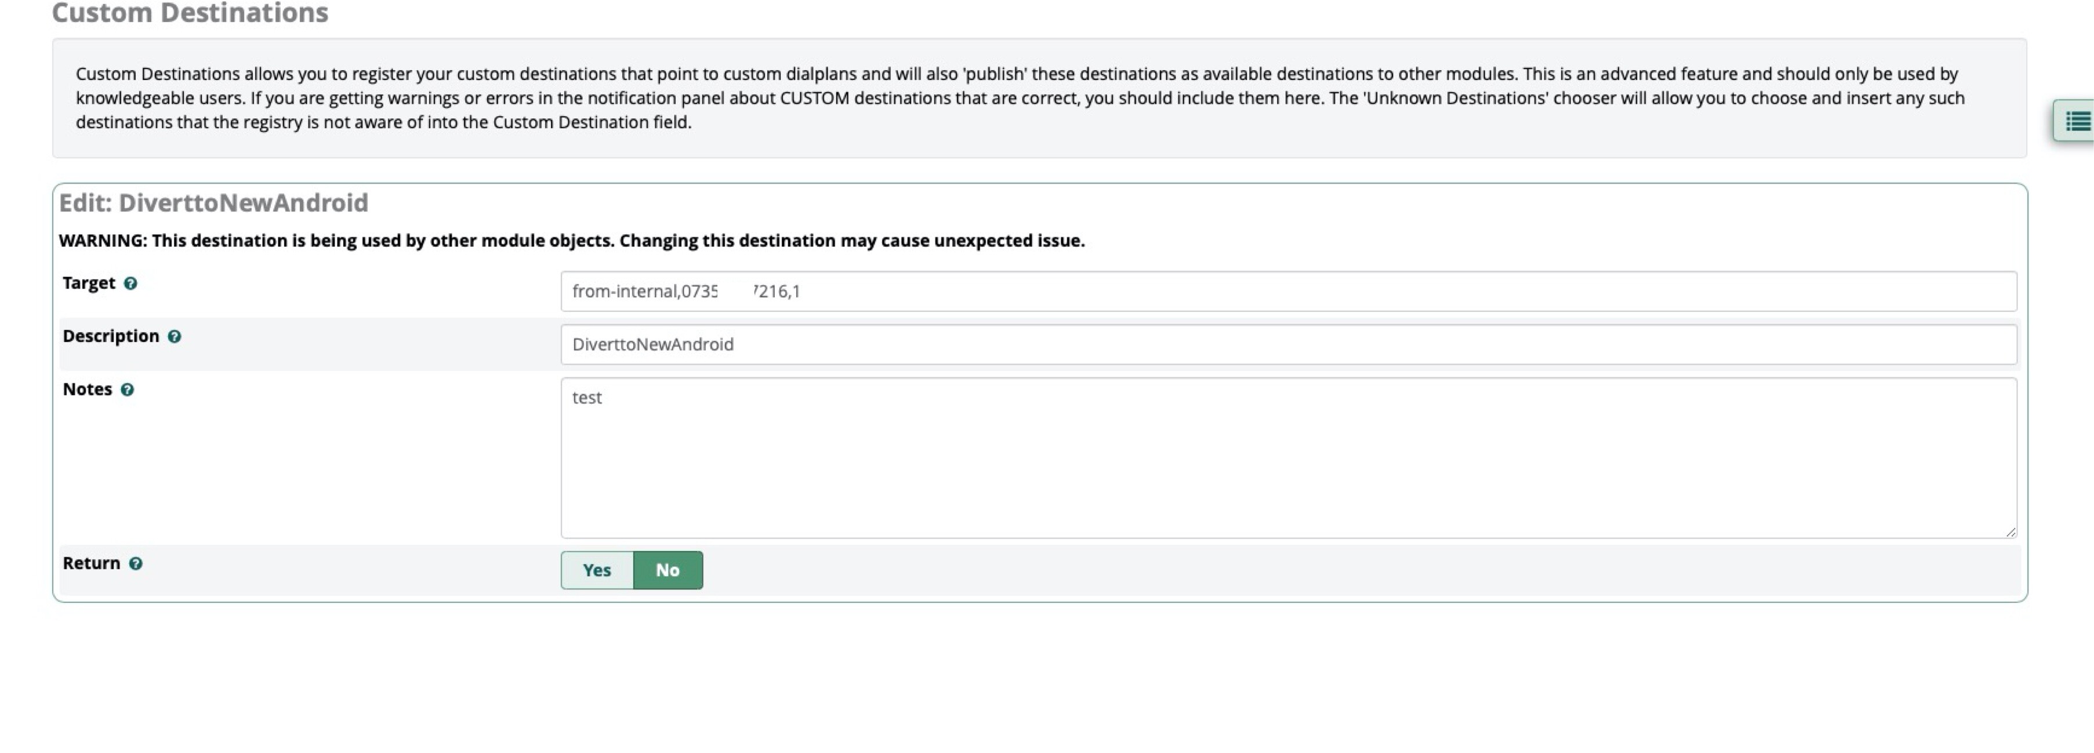Screen dimensions: 2094x753
Task: Click the help icon next to Target
Action: click(130, 283)
